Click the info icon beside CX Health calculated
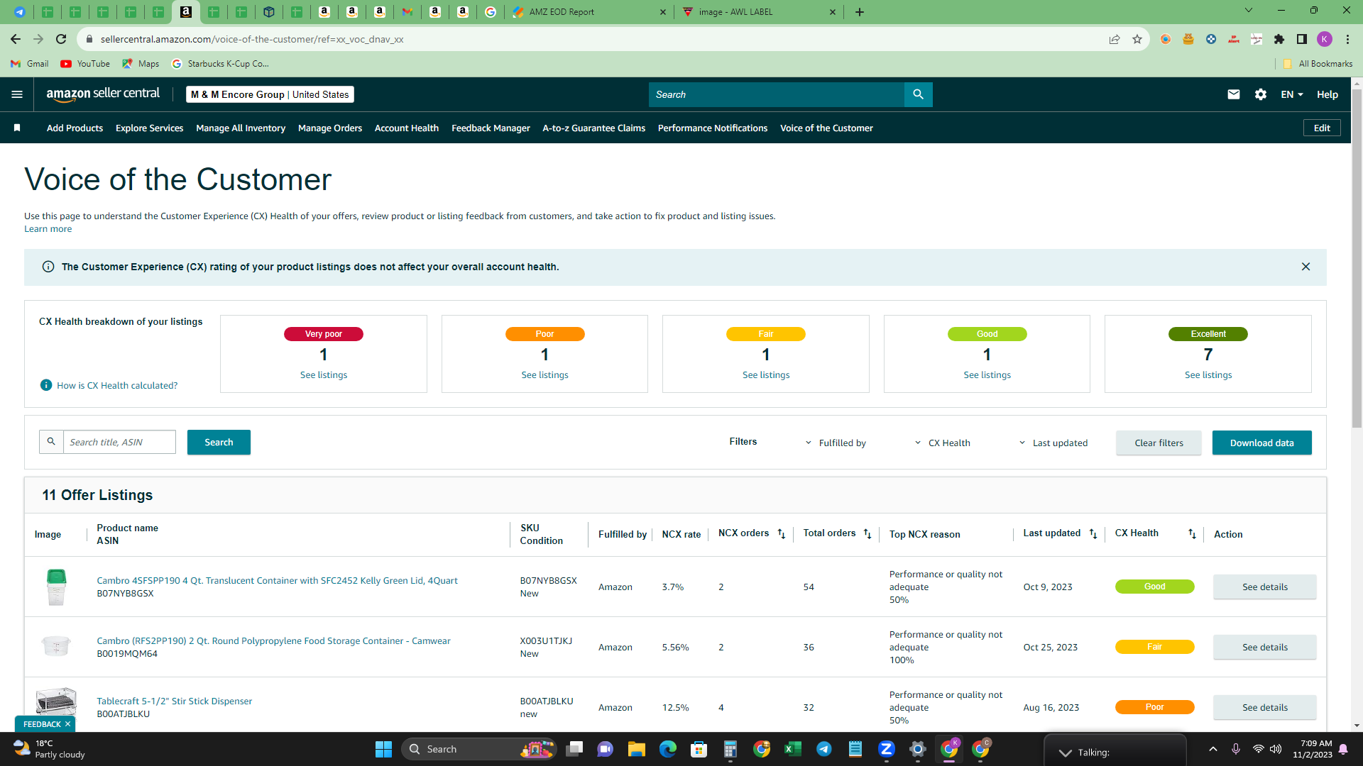 point(46,385)
